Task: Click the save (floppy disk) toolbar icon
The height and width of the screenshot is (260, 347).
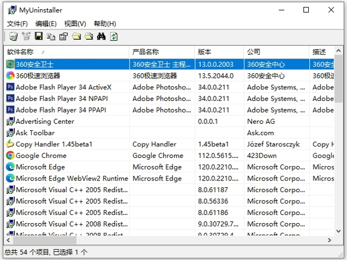Action: (39, 37)
